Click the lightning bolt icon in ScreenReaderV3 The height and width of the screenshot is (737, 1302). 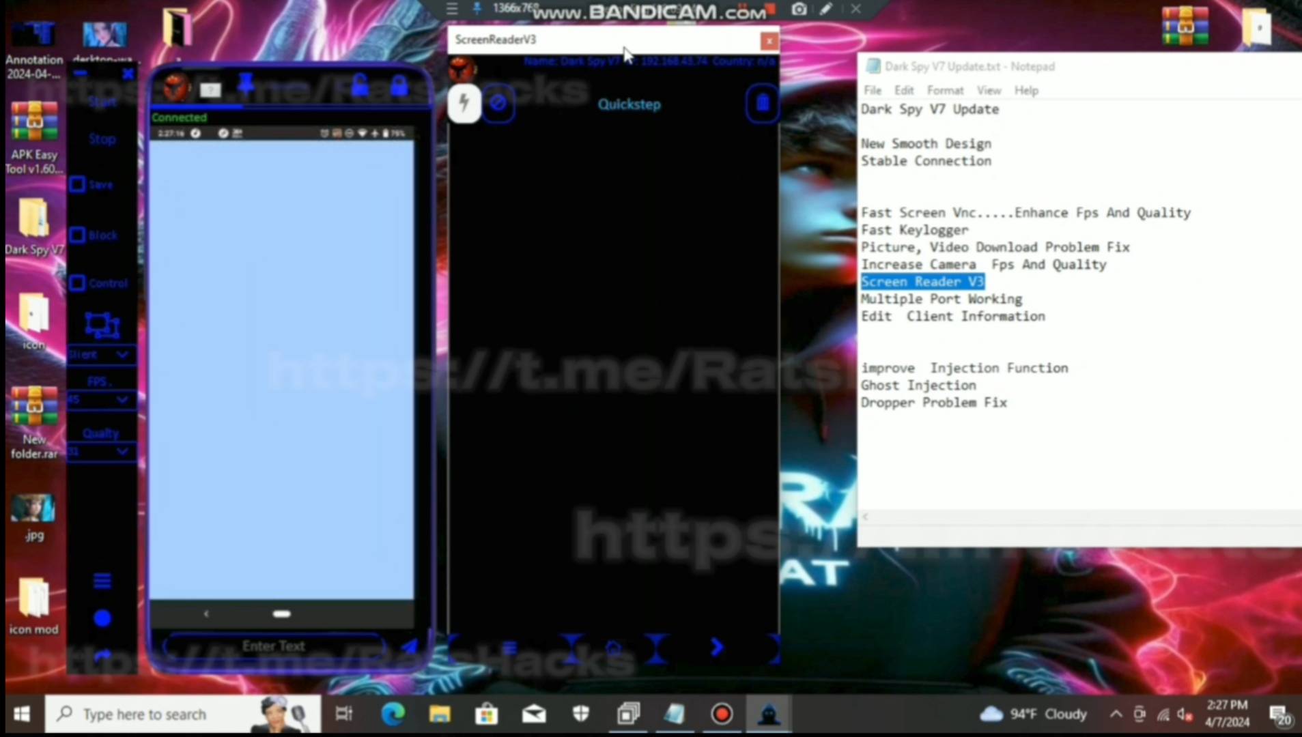tap(464, 104)
